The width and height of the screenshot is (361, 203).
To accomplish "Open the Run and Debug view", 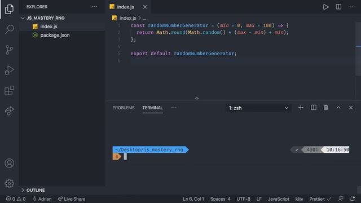I will coord(9,70).
